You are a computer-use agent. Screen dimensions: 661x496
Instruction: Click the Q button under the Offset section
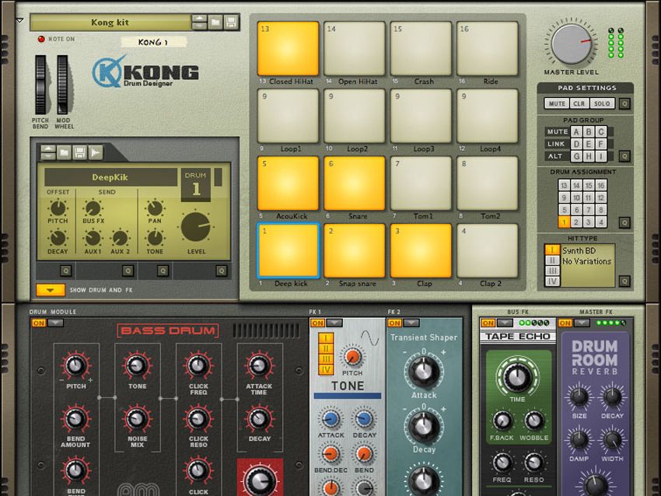(65, 271)
